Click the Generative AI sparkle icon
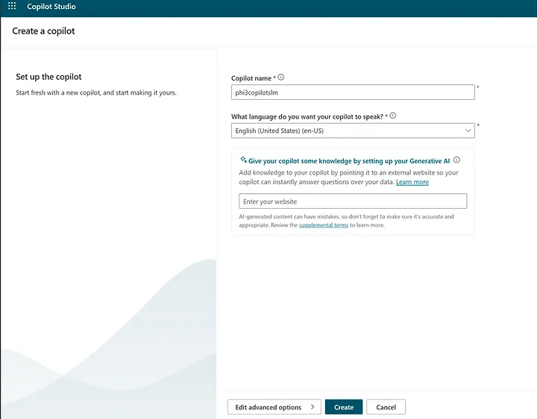The image size is (537, 419). pos(243,160)
